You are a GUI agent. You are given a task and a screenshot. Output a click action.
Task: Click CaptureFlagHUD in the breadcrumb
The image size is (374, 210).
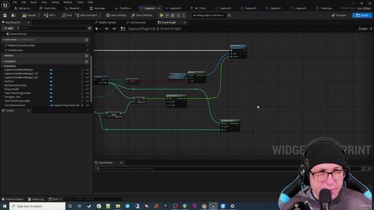[x=141, y=29]
